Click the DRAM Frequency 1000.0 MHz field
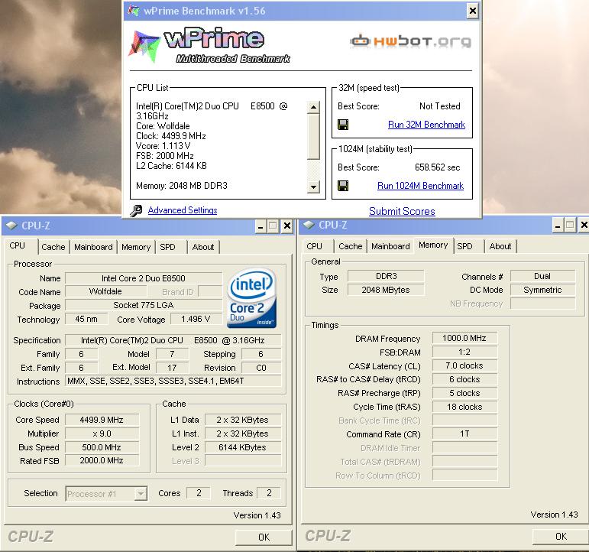The width and height of the screenshot is (589, 552). coord(464,338)
